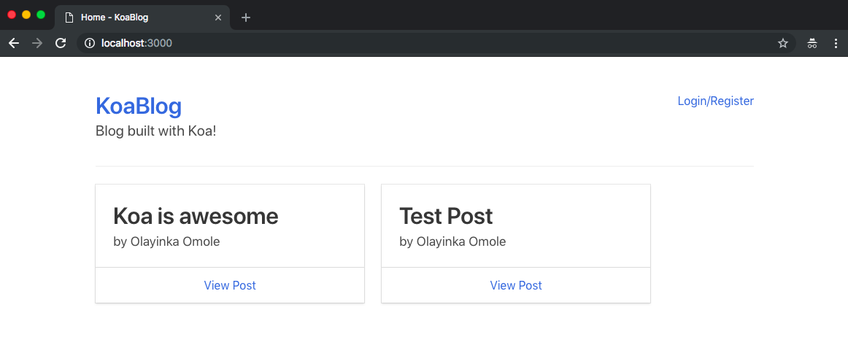Close the window with the red button

click(x=12, y=15)
